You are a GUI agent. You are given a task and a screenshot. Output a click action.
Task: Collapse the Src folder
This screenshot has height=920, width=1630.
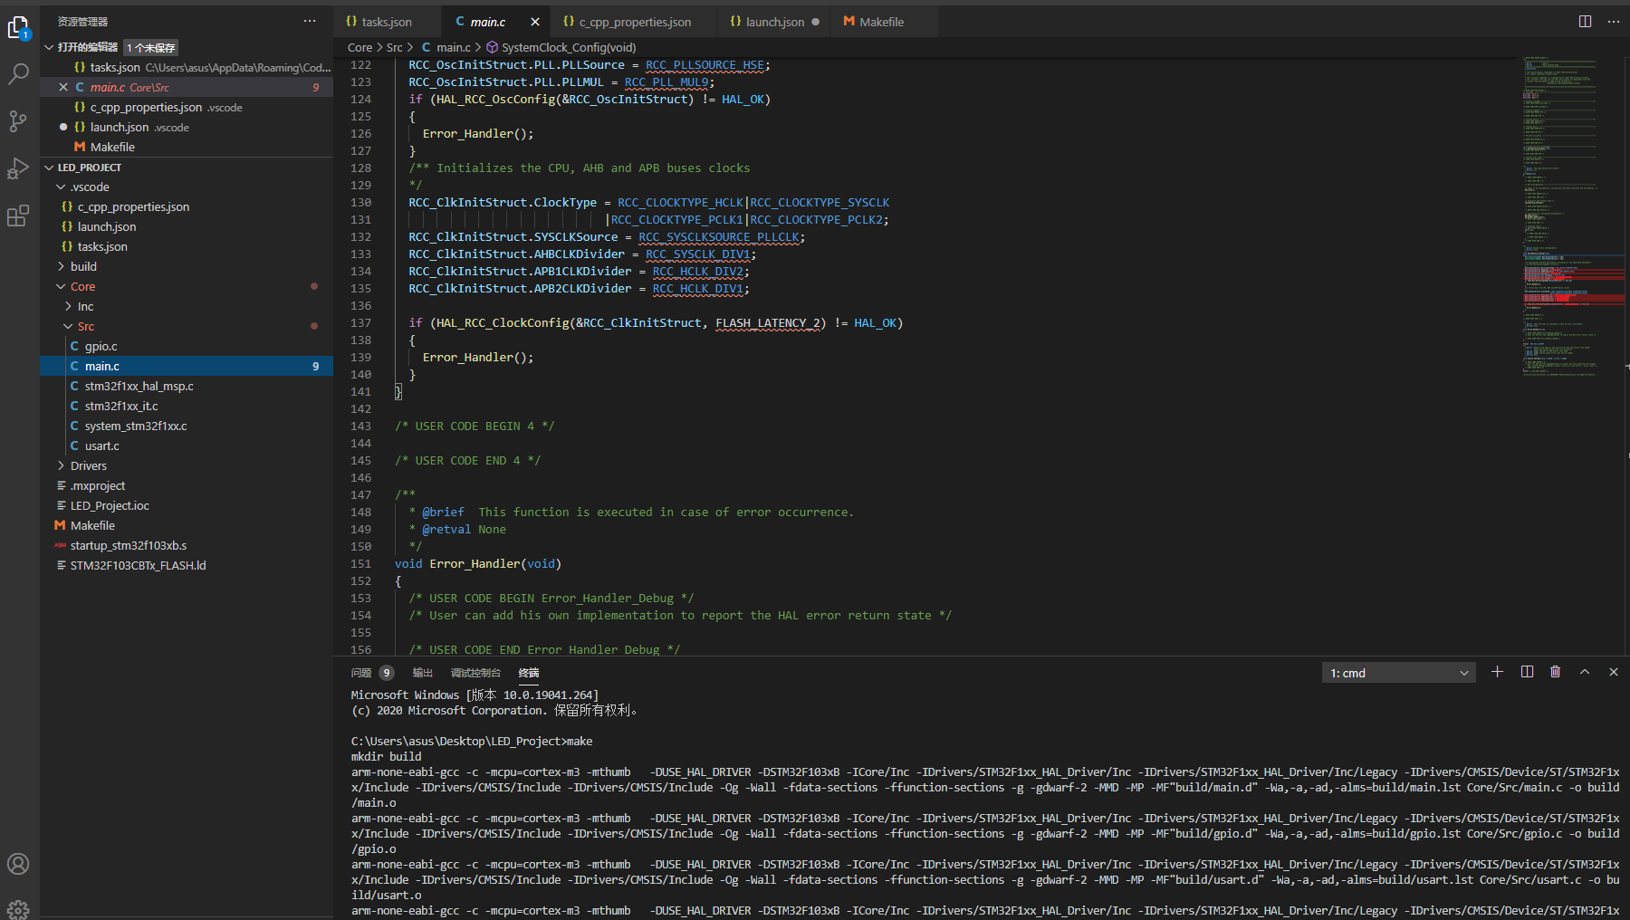pyautogui.click(x=87, y=326)
